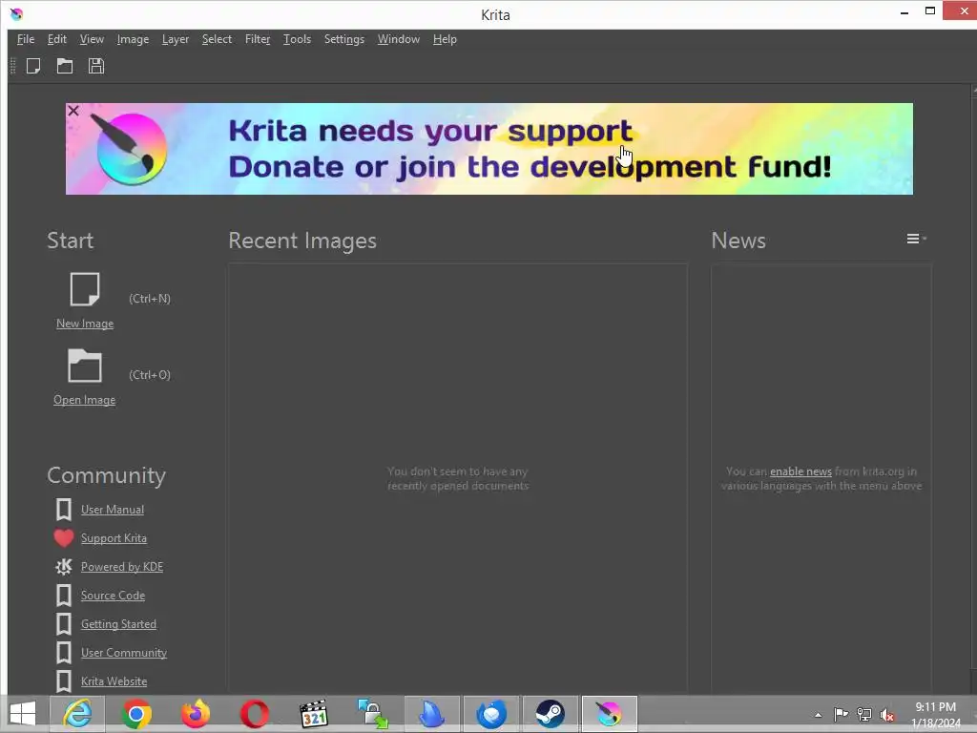Click the Krita logo in the title bar
Viewport: 977px width, 733px height.
click(x=16, y=13)
